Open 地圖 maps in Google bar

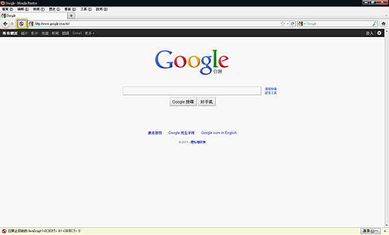click(x=45, y=33)
